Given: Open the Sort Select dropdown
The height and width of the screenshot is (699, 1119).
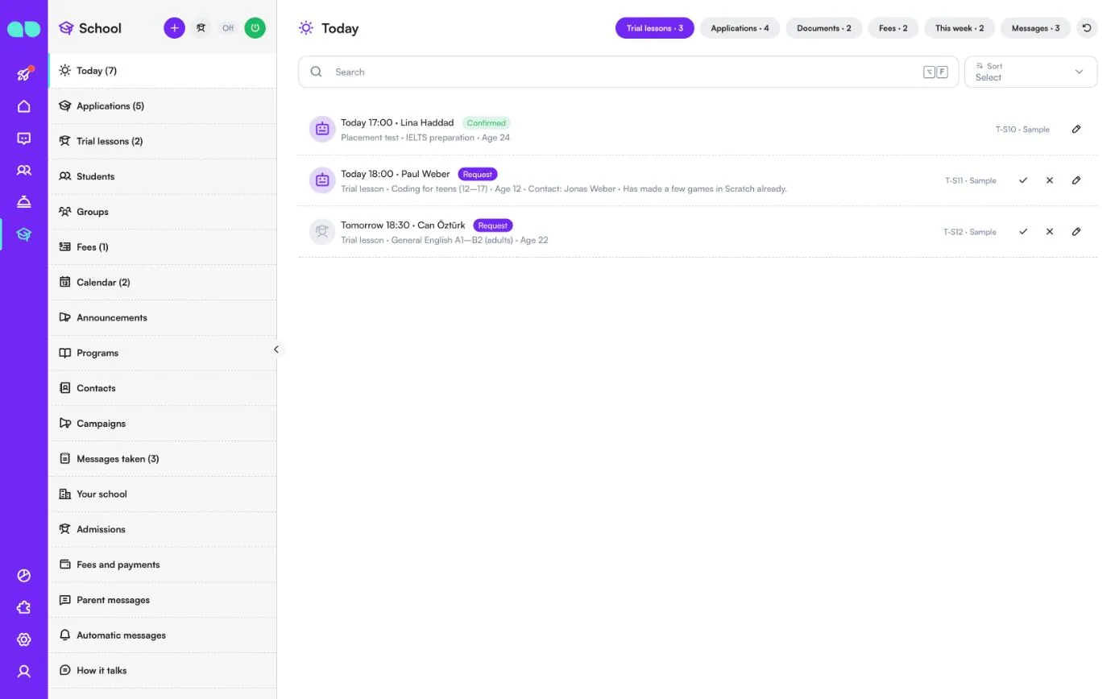Looking at the screenshot, I should pos(1030,72).
